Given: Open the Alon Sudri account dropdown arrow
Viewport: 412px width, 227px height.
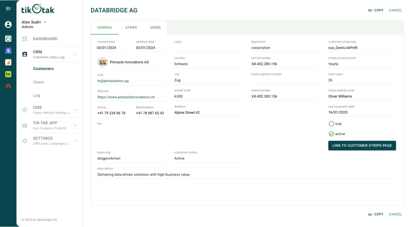Looking at the screenshot, I should coord(45,22).
